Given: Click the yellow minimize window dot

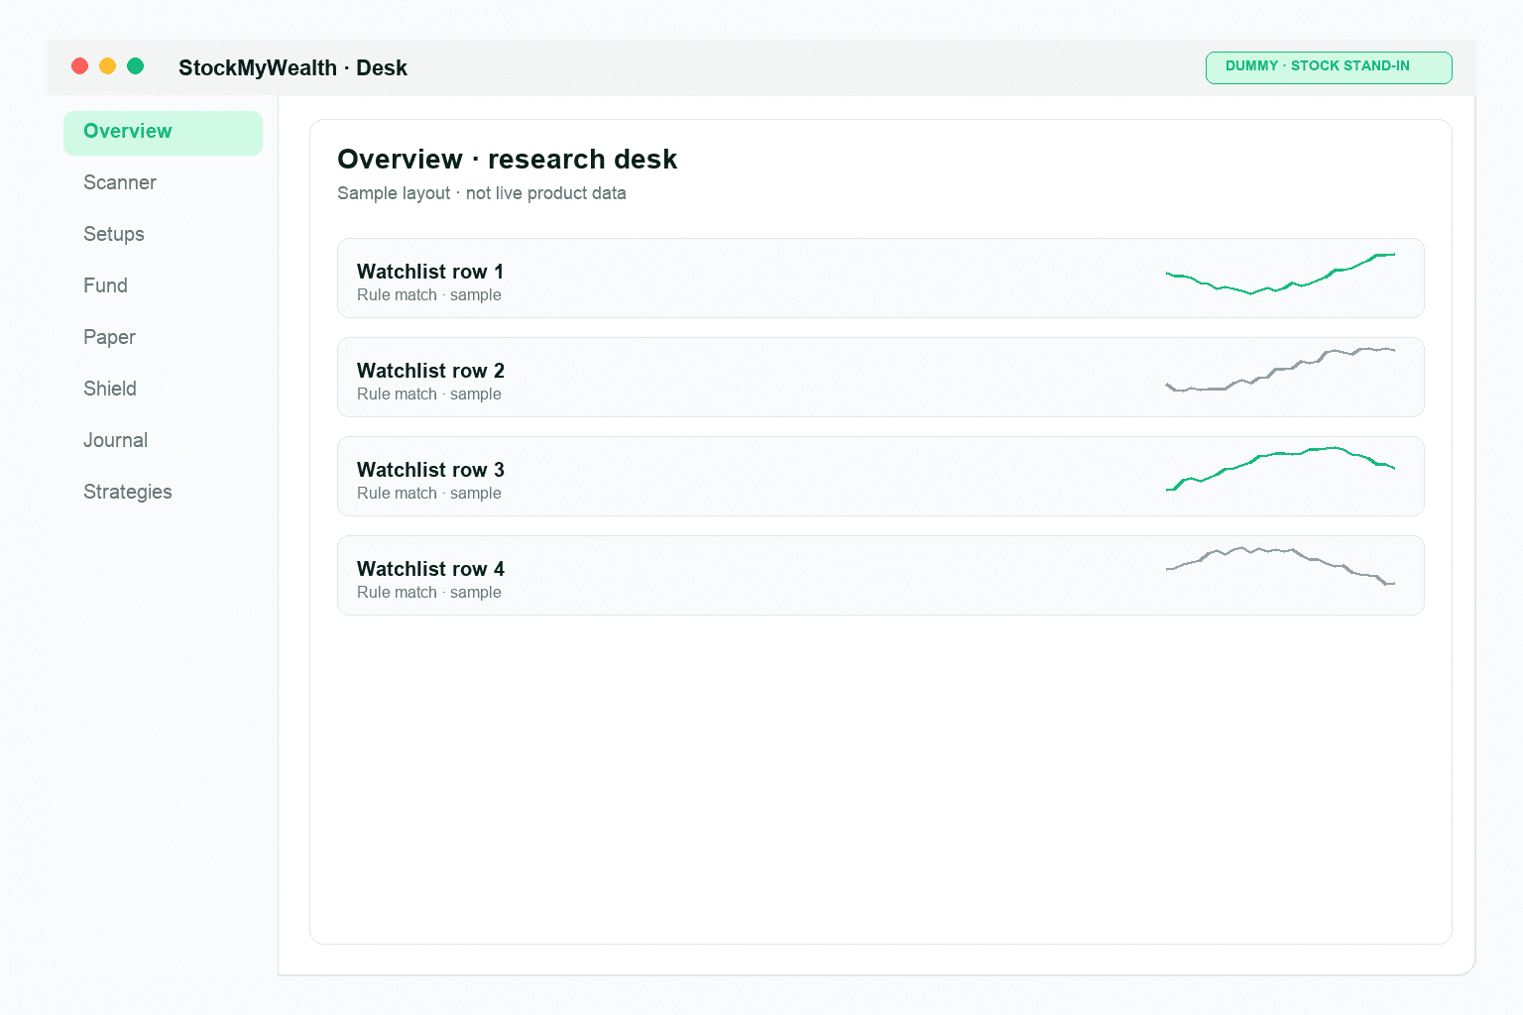Looking at the screenshot, I should point(108,66).
